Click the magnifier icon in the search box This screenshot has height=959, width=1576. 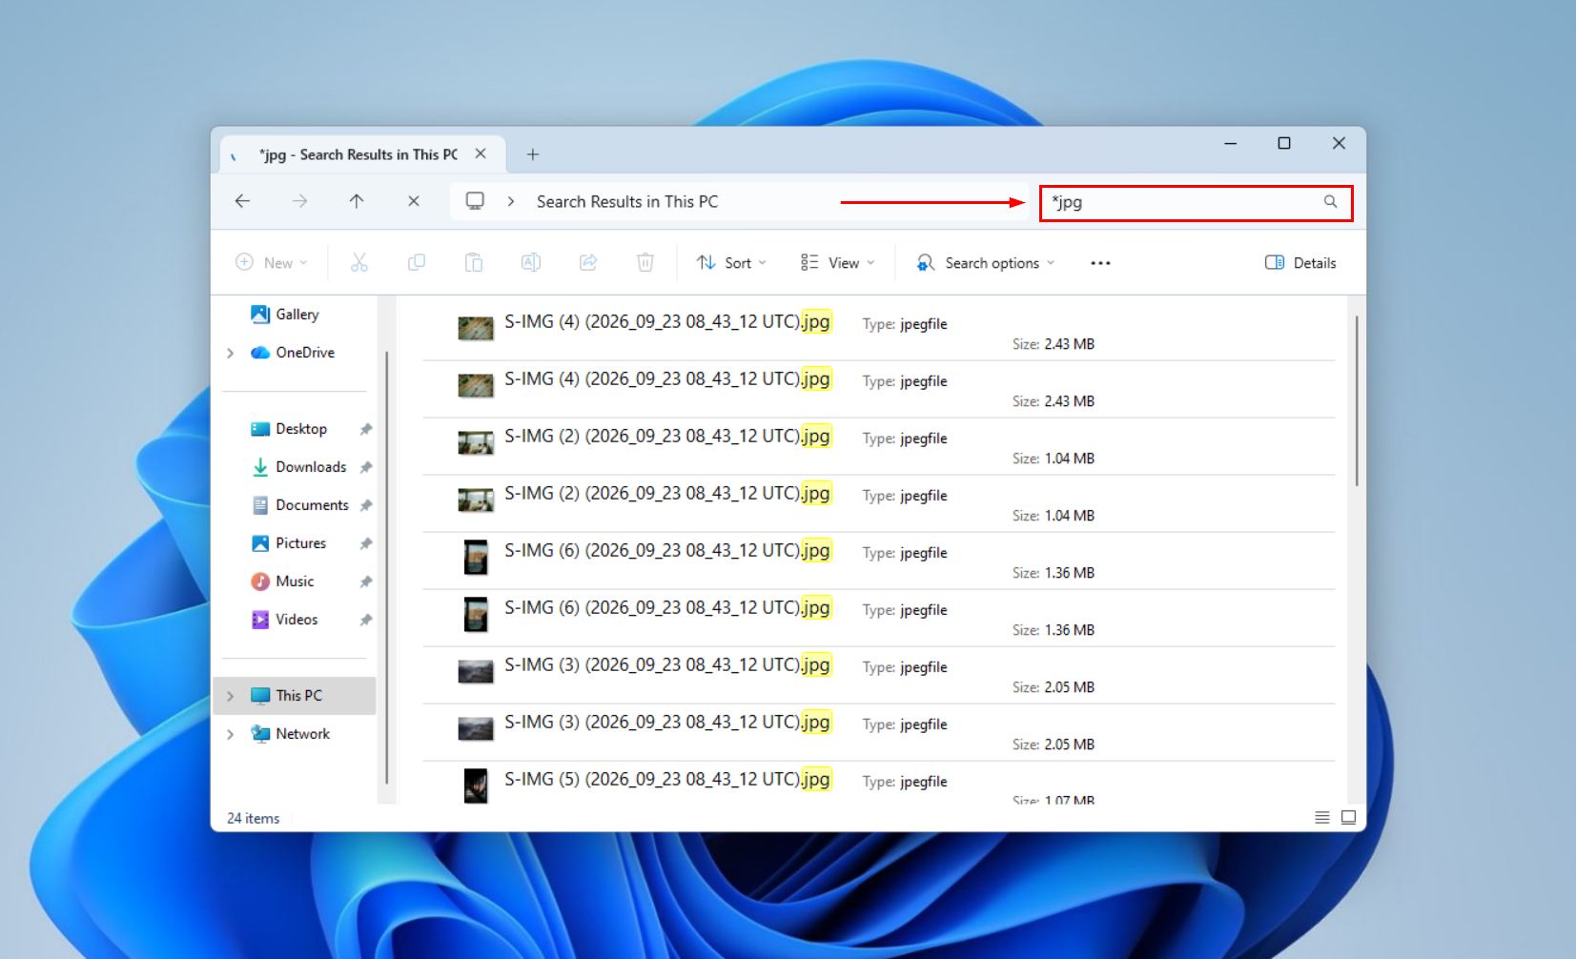(1330, 201)
